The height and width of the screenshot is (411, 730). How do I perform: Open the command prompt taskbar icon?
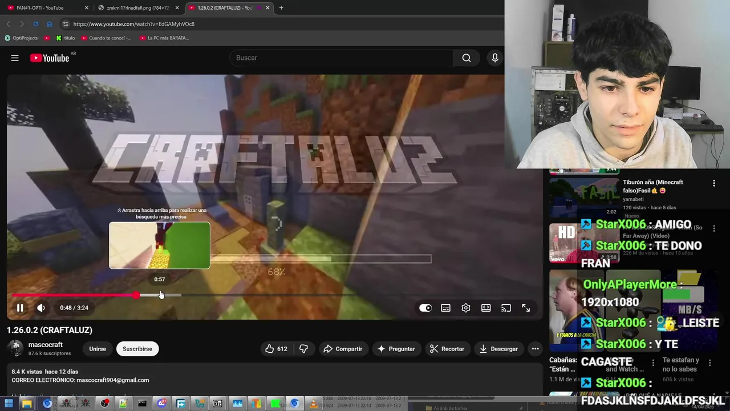pyautogui.click(x=142, y=404)
